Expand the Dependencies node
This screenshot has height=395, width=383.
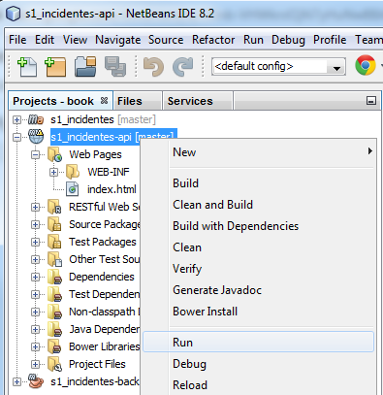(x=35, y=278)
